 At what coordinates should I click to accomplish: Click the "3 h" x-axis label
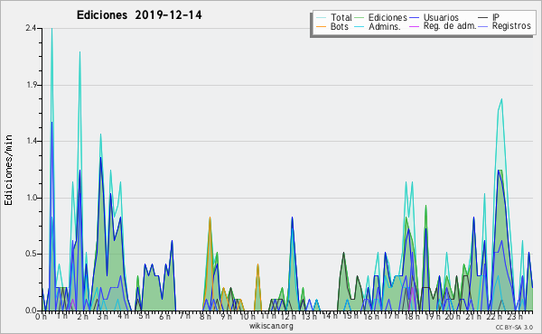(102, 316)
